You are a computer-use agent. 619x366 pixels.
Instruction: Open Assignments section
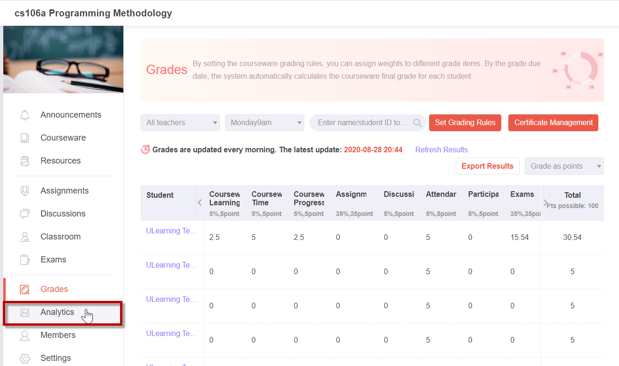64,191
